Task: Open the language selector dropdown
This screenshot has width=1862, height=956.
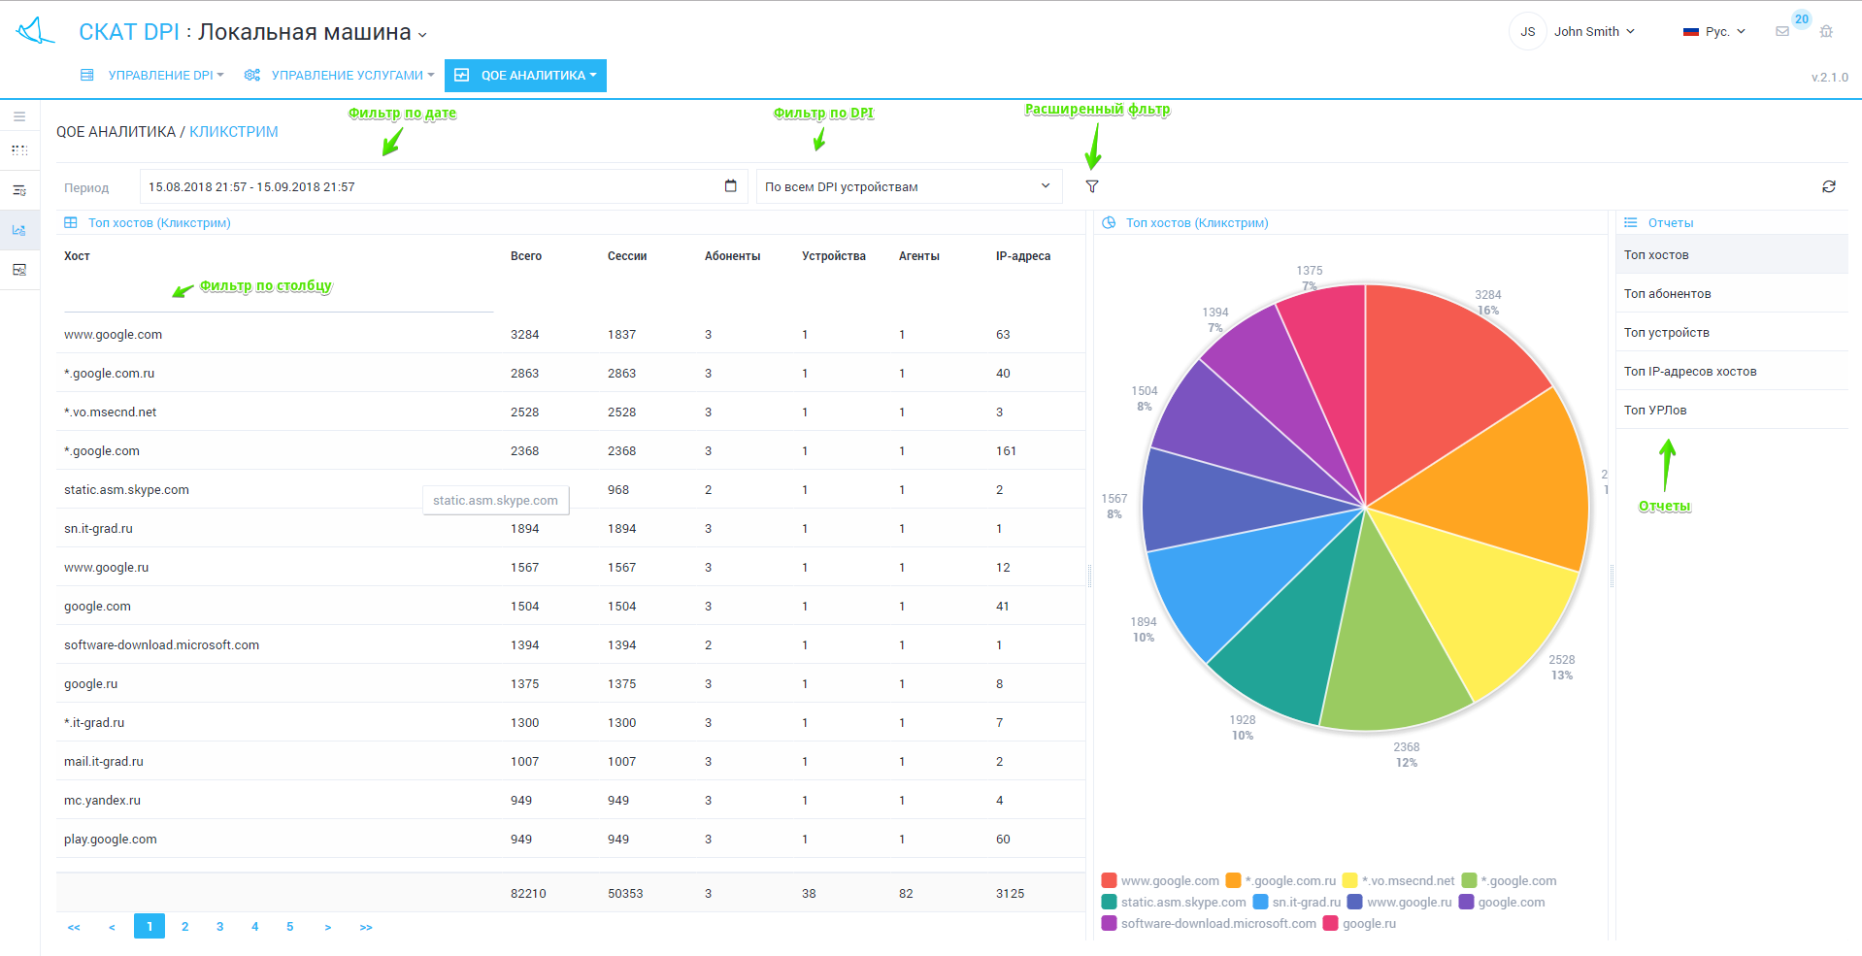Action: tap(1715, 32)
